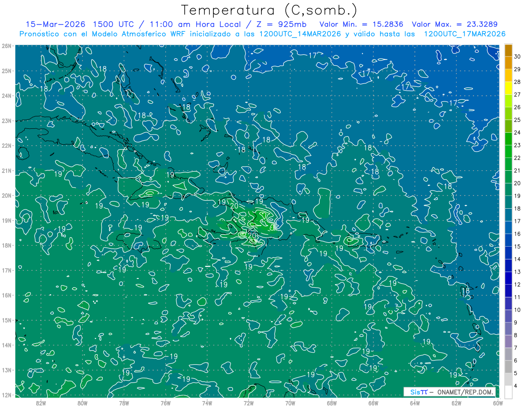Click the colorbar value '22'
This screenshot has width=529, height=409.
point(518,158)
